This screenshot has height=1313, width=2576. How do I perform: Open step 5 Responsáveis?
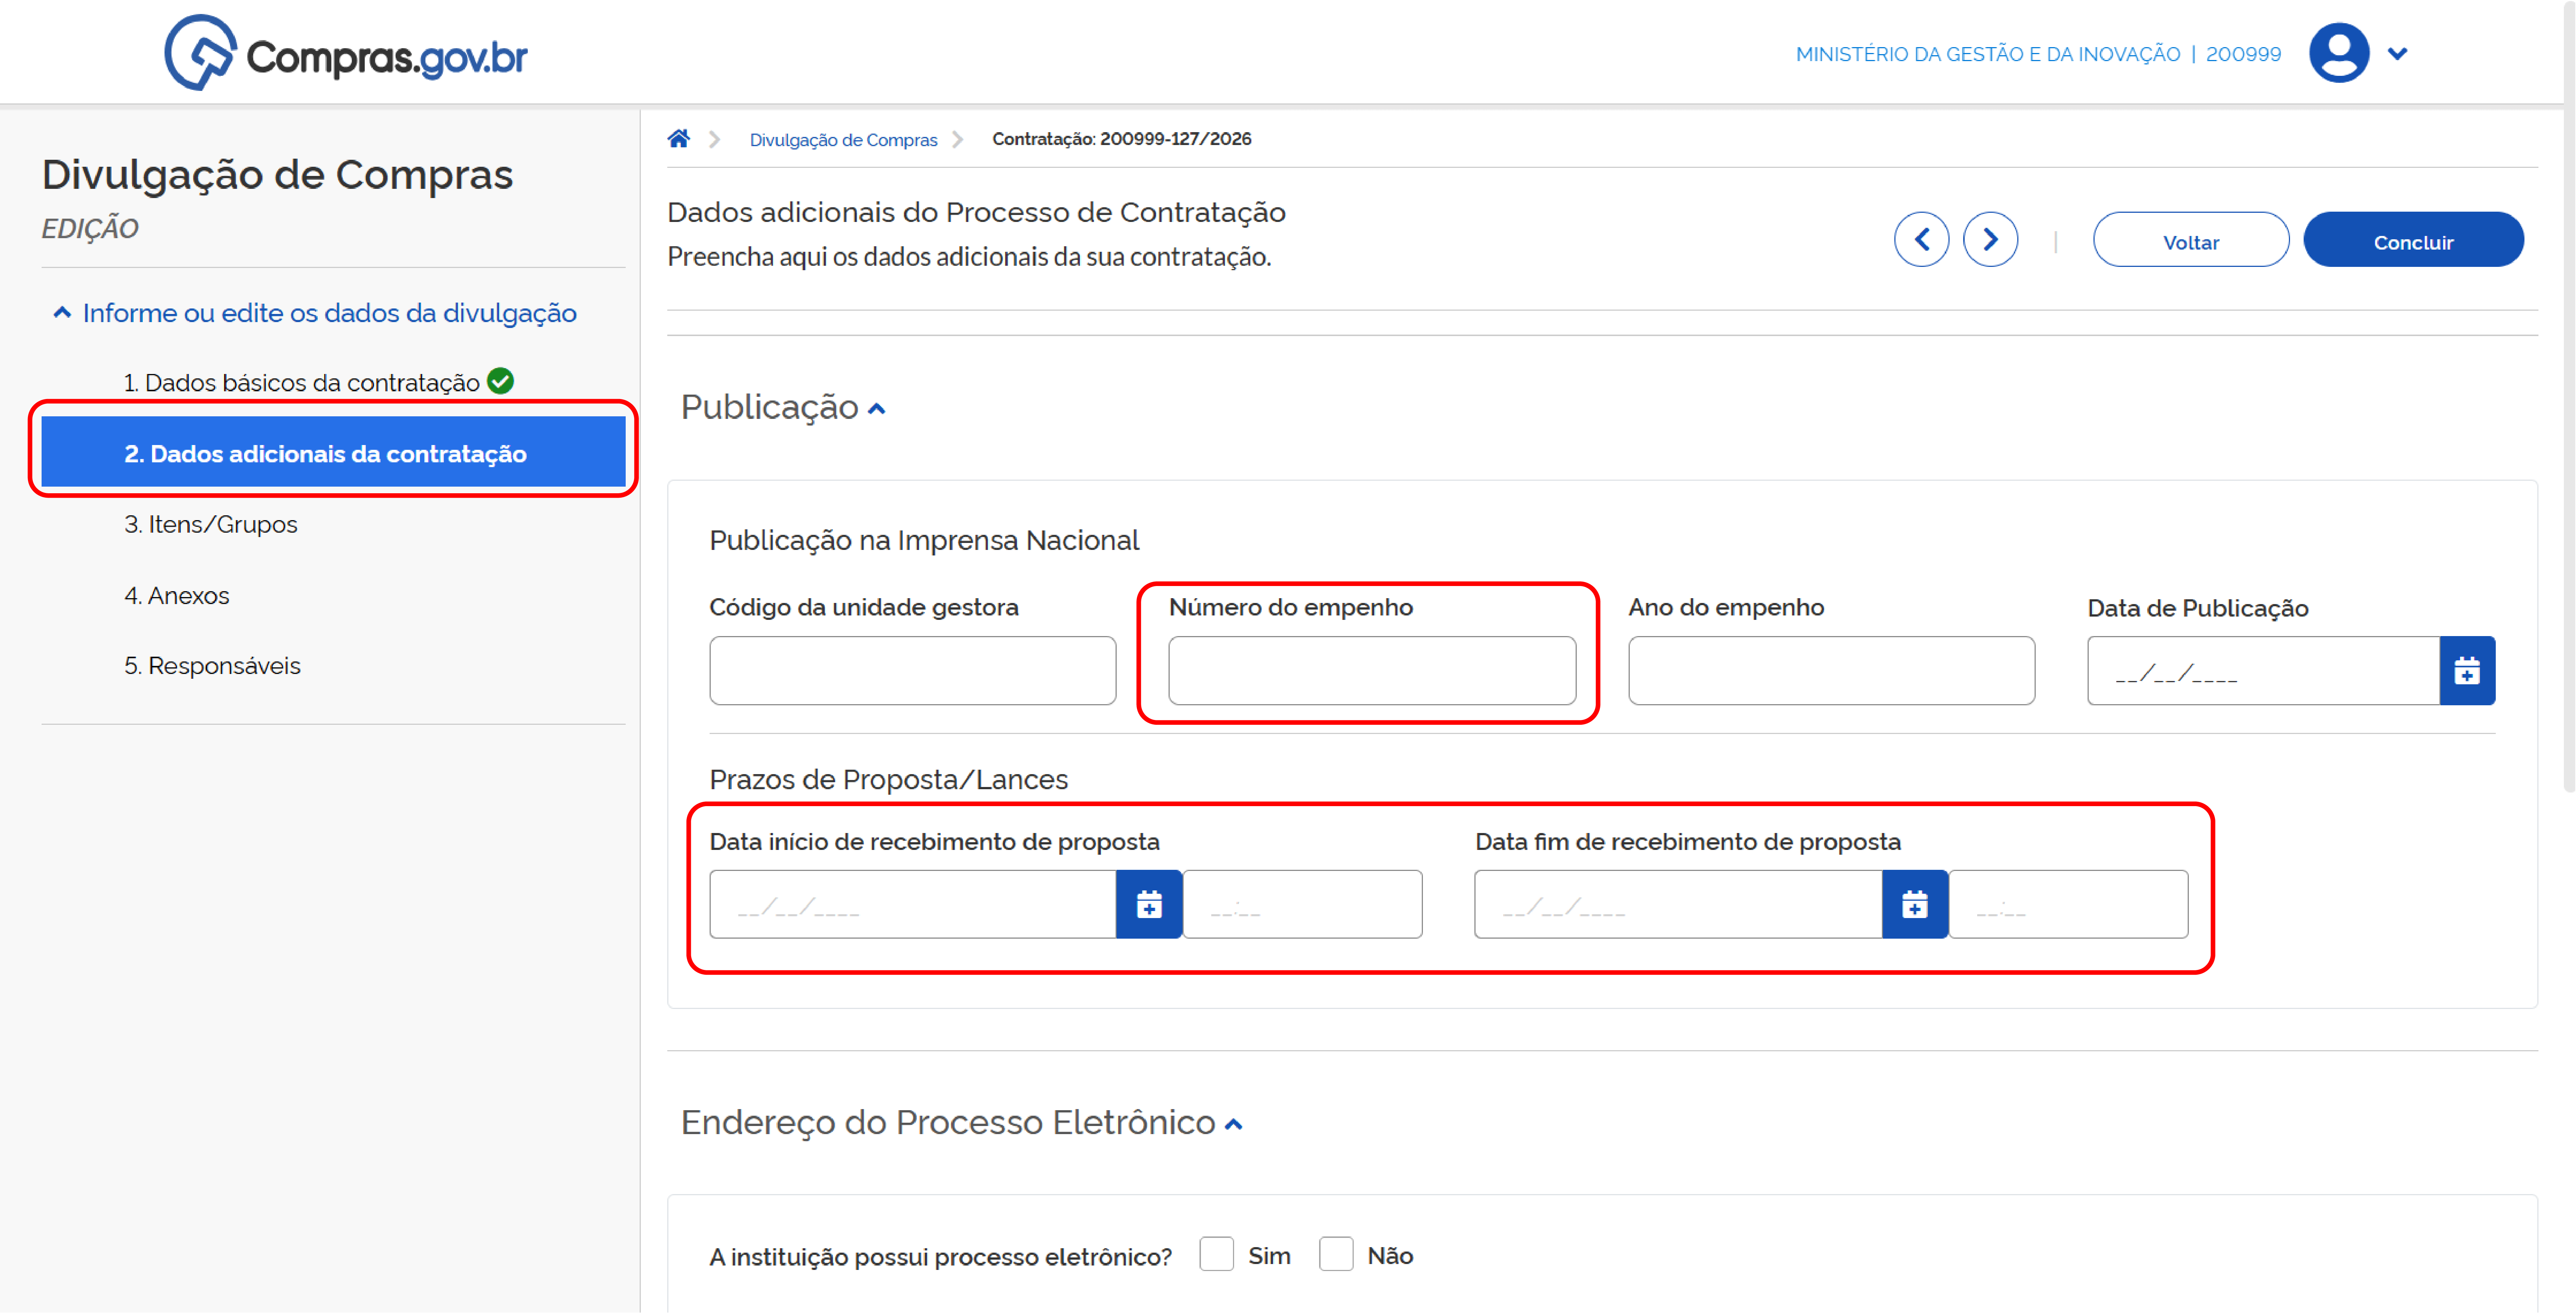(x=212, y=666)
